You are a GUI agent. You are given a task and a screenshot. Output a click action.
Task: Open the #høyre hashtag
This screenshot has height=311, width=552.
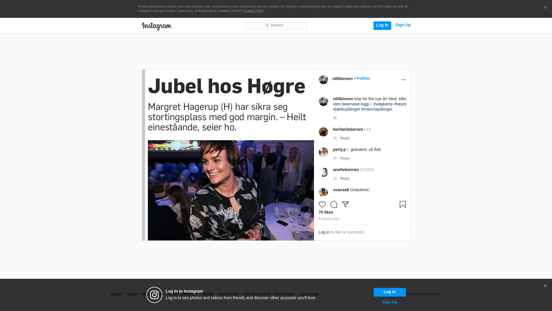400,104
